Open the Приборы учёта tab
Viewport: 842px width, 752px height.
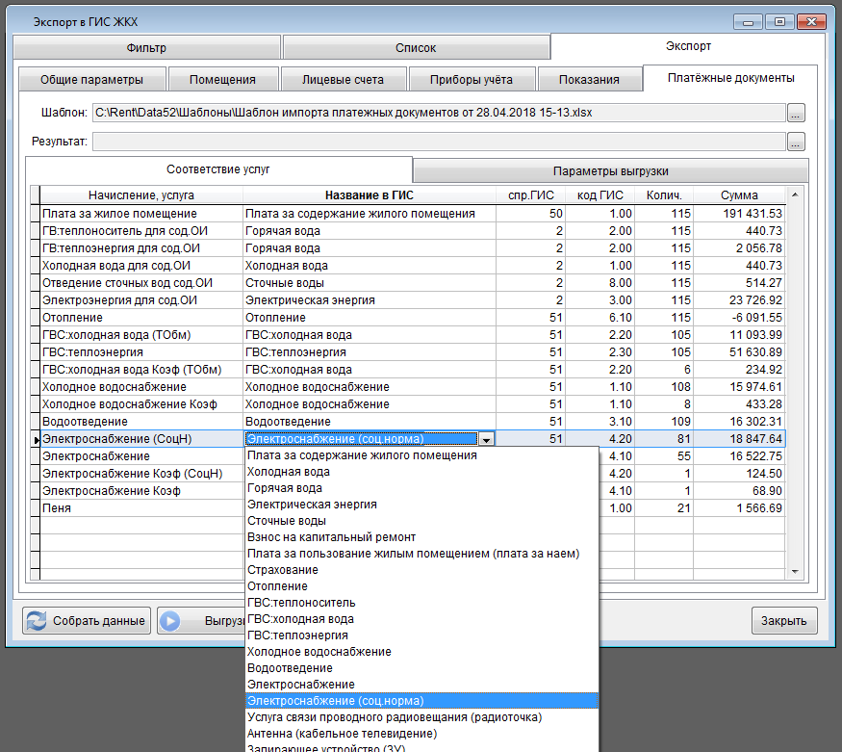point(472,80)
